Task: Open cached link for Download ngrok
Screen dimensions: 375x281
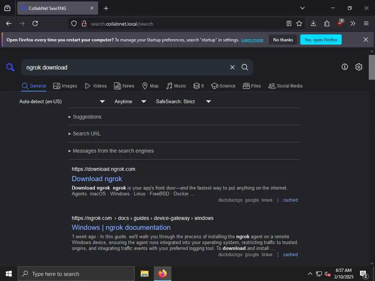Action: click(x=290, y=200)
